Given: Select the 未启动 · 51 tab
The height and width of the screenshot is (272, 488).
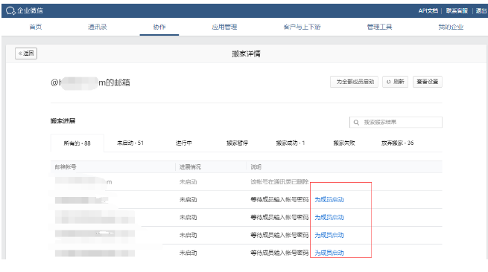Looking at the screenshot, I should click(x=130, y=143).
